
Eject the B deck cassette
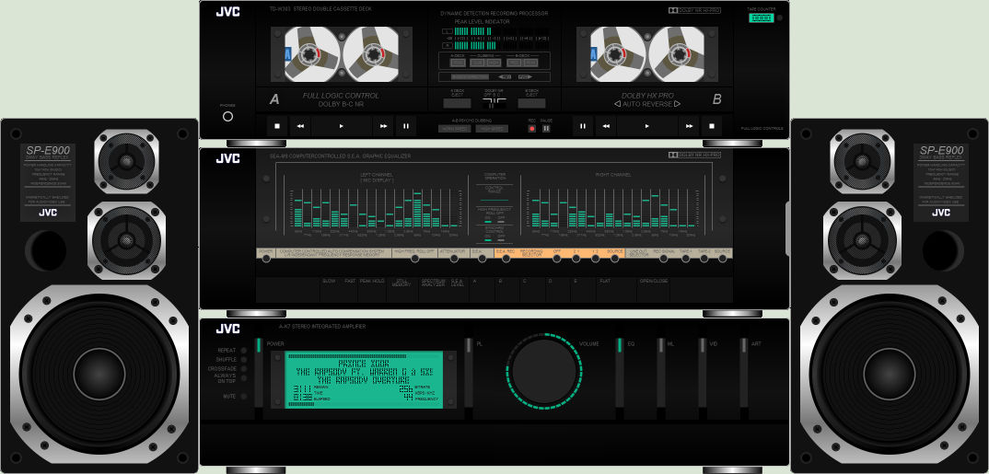click(x=531, y=103)
